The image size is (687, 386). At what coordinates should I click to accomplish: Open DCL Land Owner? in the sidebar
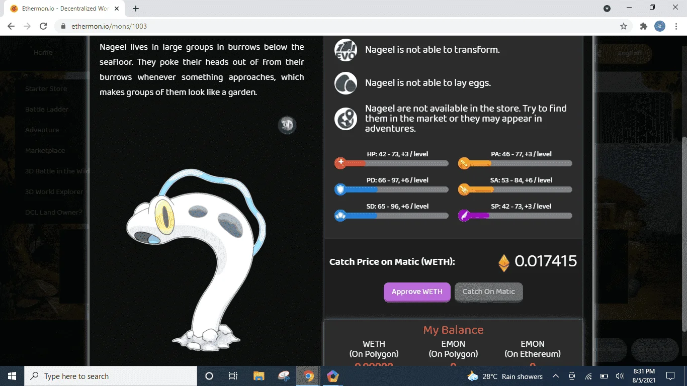tap(53, 212)
